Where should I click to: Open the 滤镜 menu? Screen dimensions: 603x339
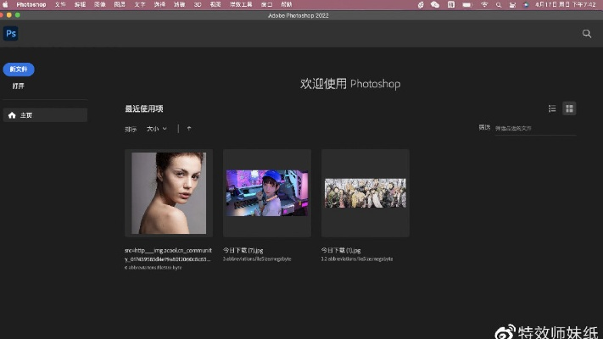[x=179, y=4]
